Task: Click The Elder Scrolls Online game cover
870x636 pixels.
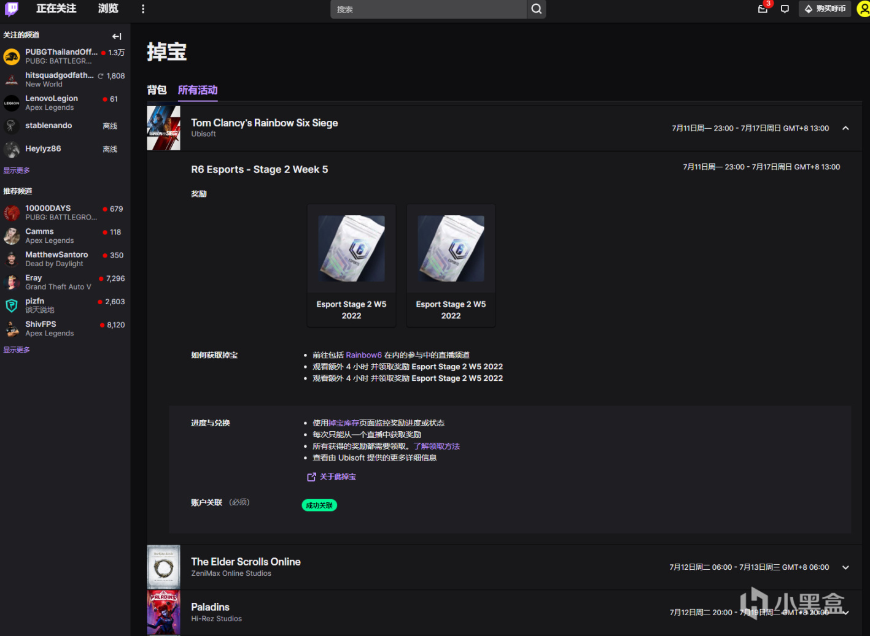Action: point(163,567)
